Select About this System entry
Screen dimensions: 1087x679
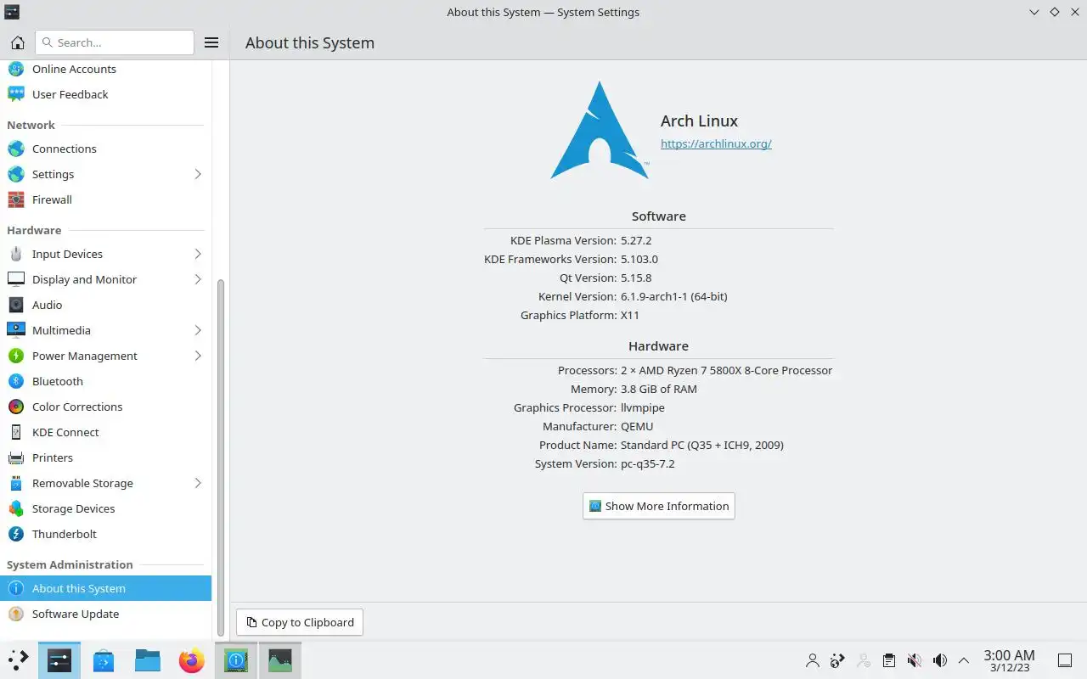click(x=105, y=588)
